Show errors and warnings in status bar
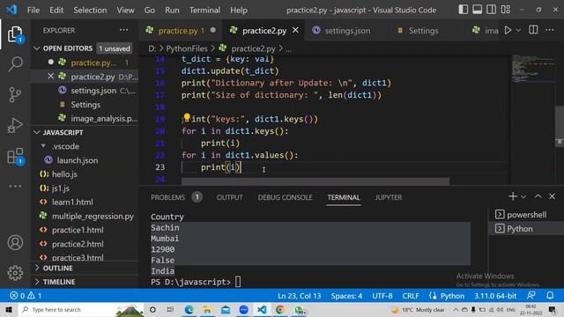Screen dimensions: 564x317 26,296
